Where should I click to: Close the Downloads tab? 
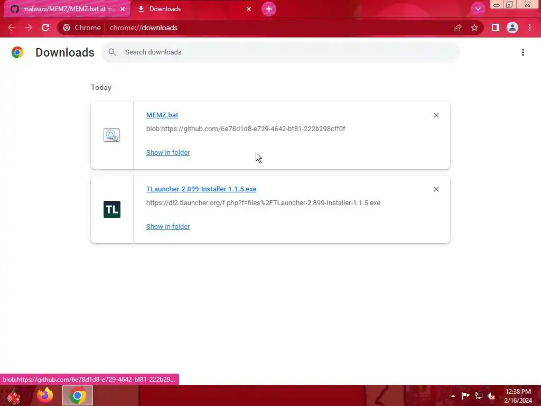point(249,9)
